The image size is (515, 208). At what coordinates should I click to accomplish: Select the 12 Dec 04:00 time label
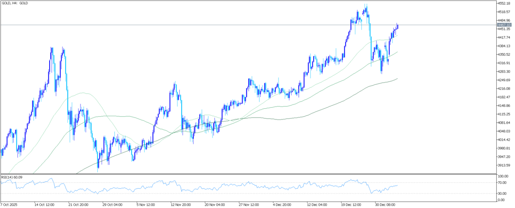coord(317,205)
